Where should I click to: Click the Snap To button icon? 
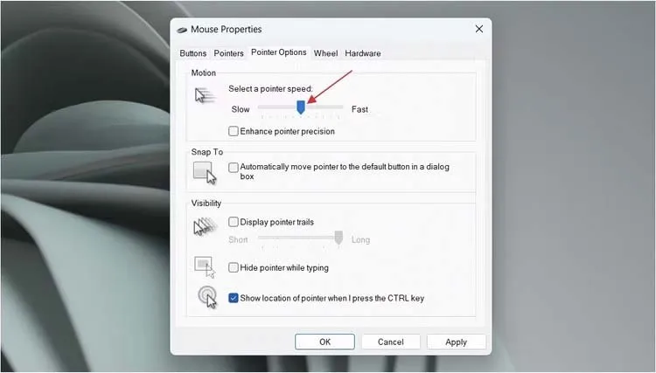(205, 173)
